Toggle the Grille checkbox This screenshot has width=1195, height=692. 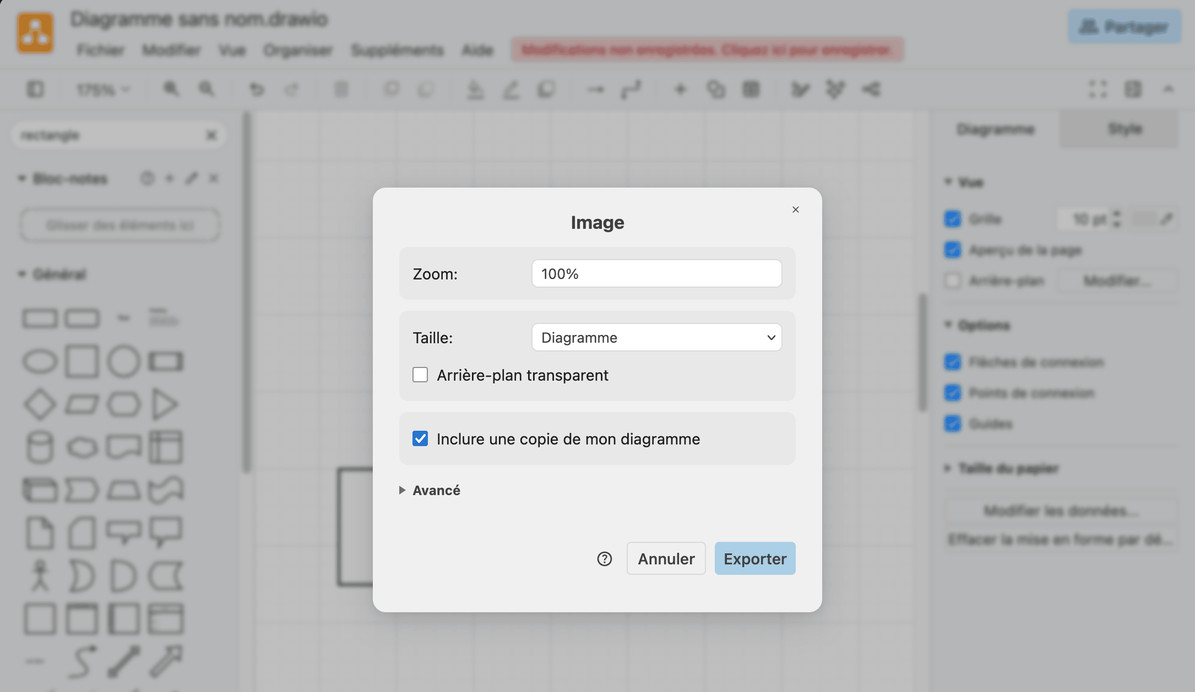953,219
